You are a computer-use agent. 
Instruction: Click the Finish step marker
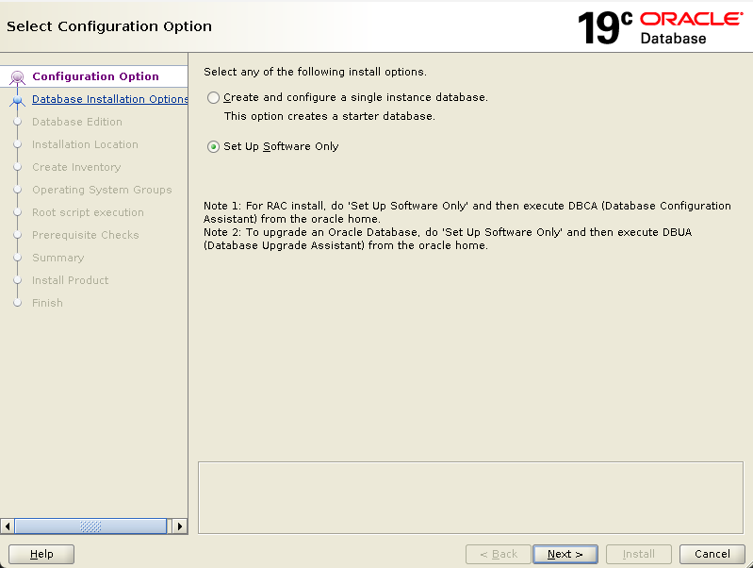[18, 303]
